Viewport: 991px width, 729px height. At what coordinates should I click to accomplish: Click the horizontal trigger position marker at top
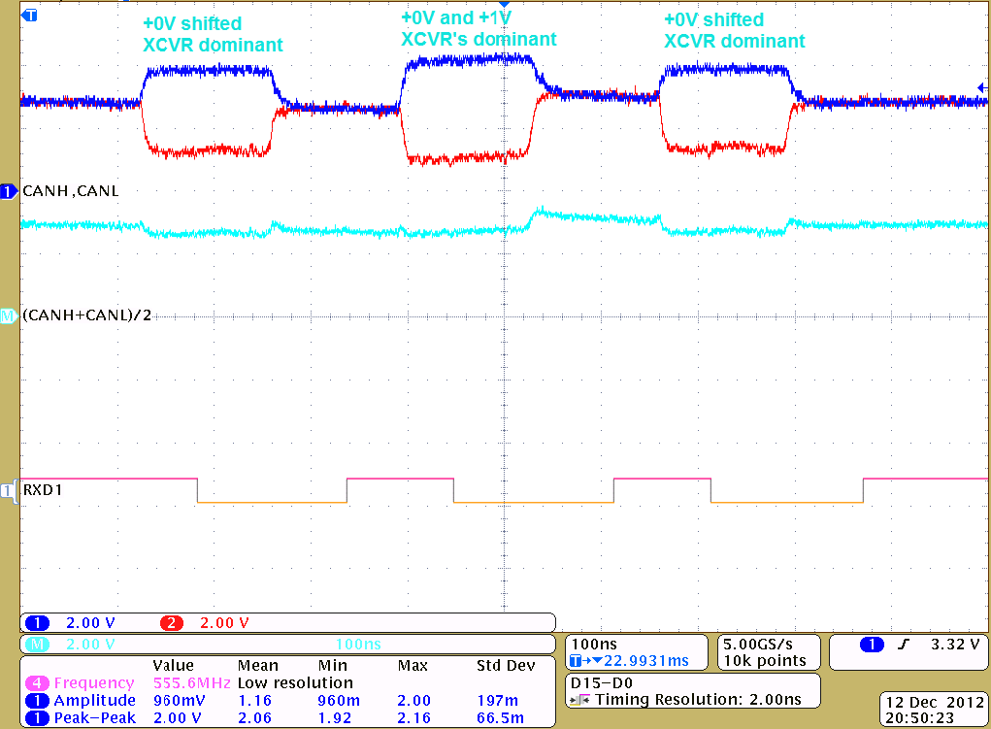(x=504, y=6)
